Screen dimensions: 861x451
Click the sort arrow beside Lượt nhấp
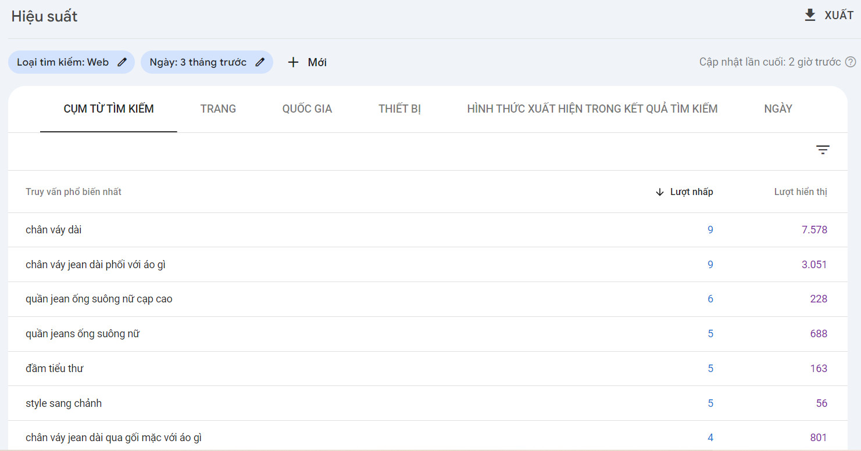tap(659, 192)
